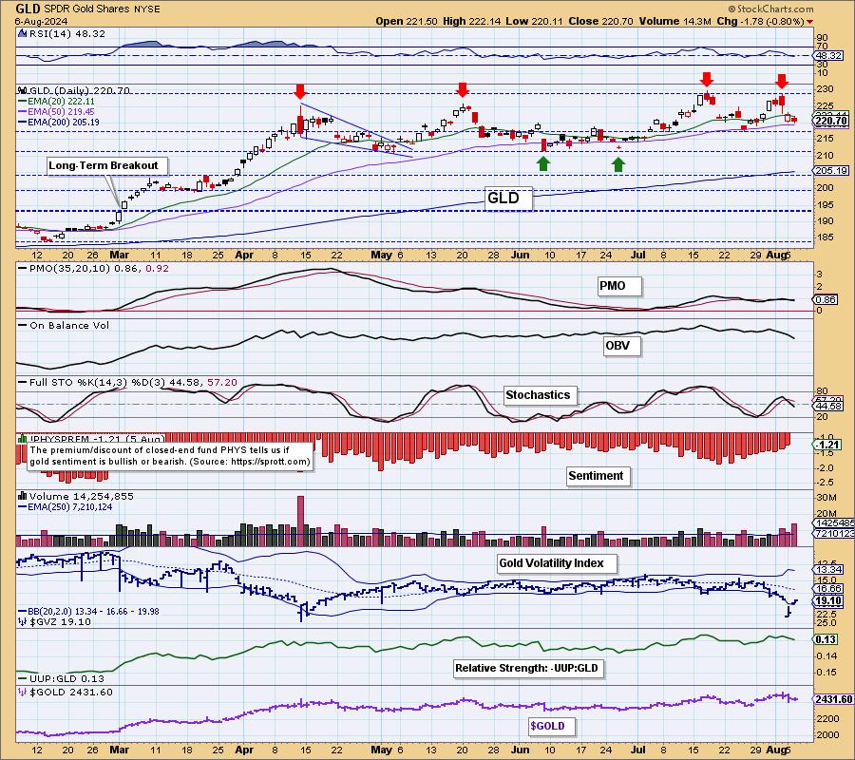Click the green arrow below the June 10 low
Image resolution: width=855 pixels, height=760 pixels.
pos(543,163)
